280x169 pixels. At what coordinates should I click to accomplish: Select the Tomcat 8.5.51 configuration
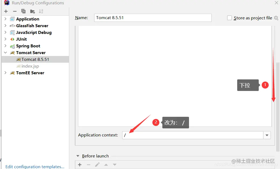(x=32, y=59)
